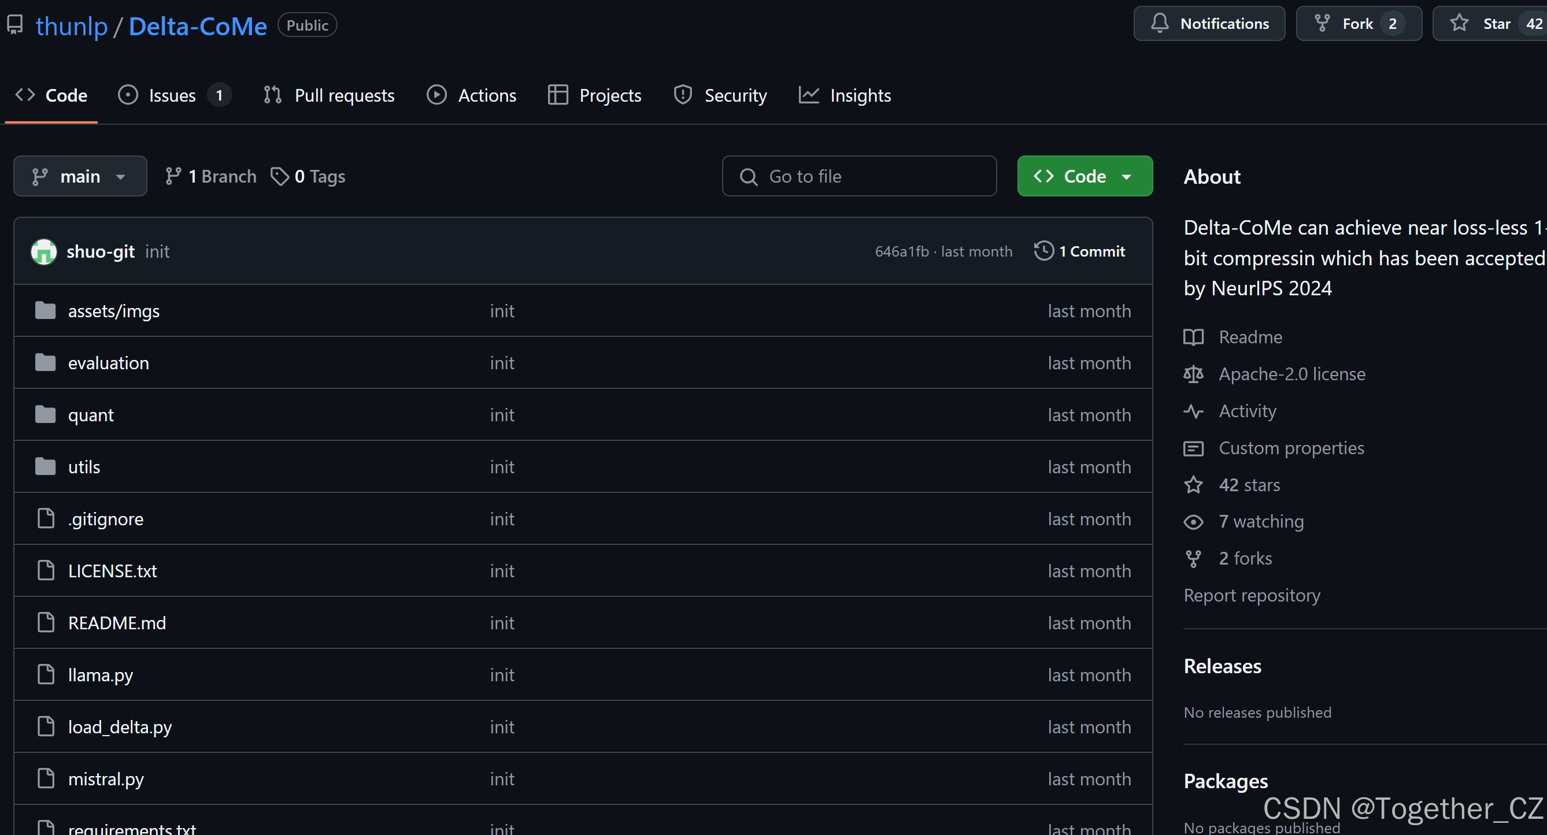The height and width of the screenshot is (835, 1547).
Task: Click the Go to file search field
Action: click(x=859, y=176)
